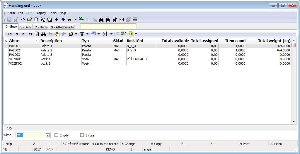Expand the columns setup dropdown arrow
The width and height of the screenshot is (300, 154).
coord(99,34)
